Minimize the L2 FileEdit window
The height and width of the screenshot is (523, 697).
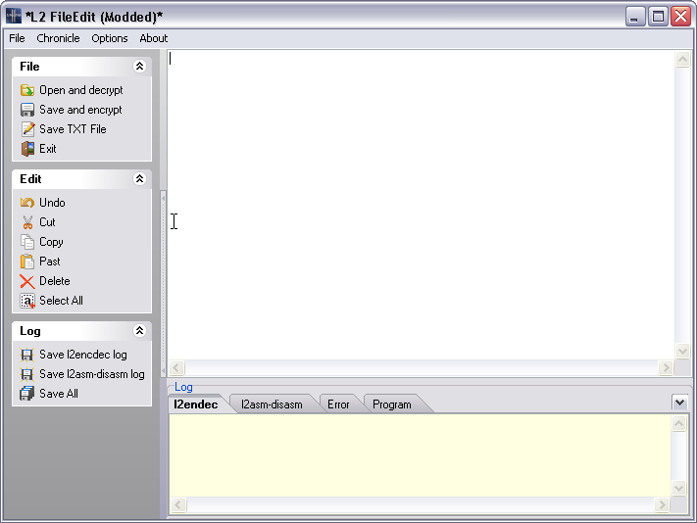635,17
